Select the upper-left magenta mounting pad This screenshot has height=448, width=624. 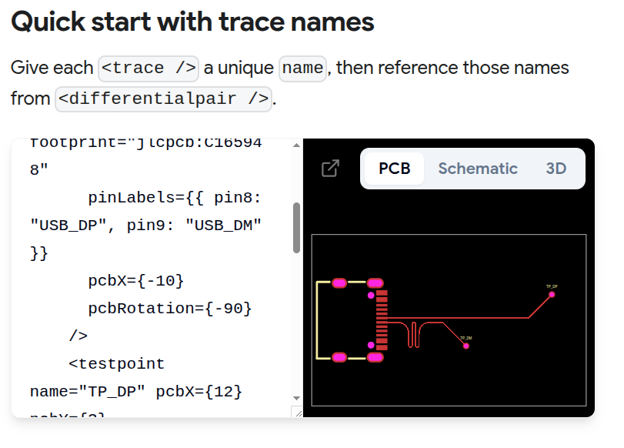point(339,283)
